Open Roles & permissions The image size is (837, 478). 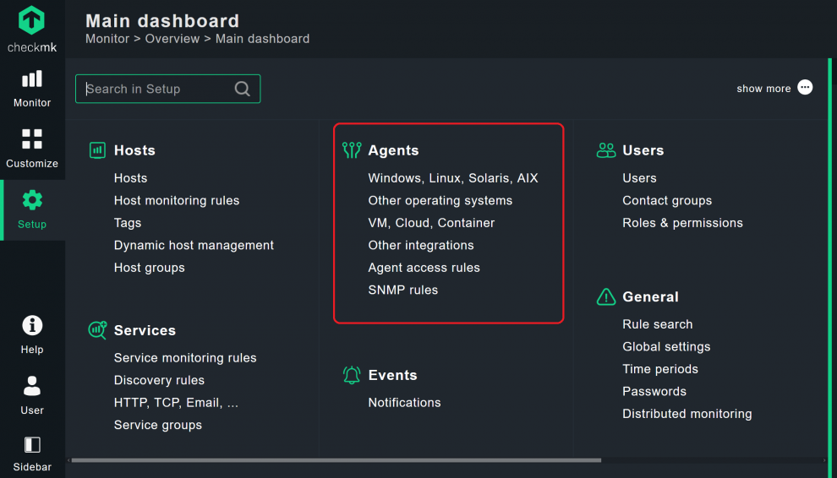pyautogui.click(x=682, y=223)
